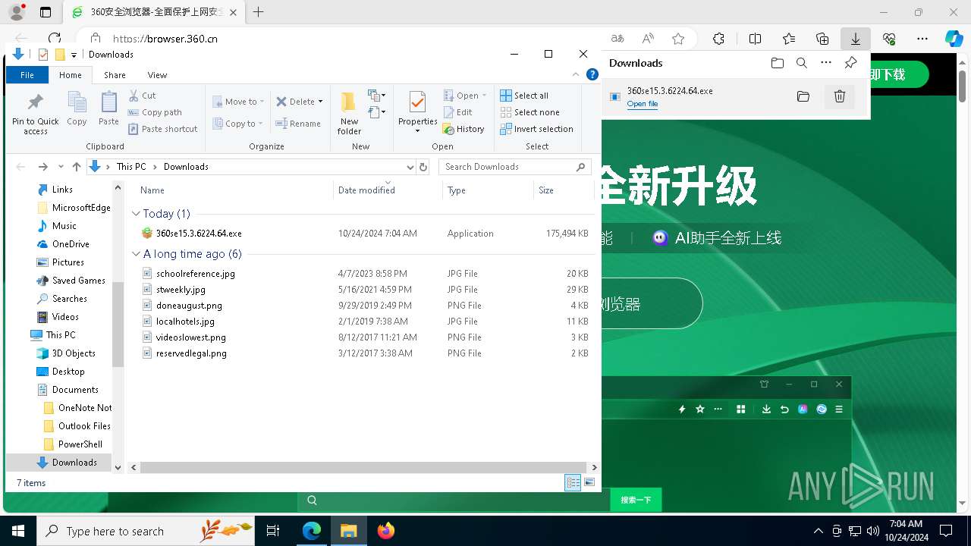Click the navigation pane vertical scrollbar
The image size is (971, 546).
pos(118,326)
